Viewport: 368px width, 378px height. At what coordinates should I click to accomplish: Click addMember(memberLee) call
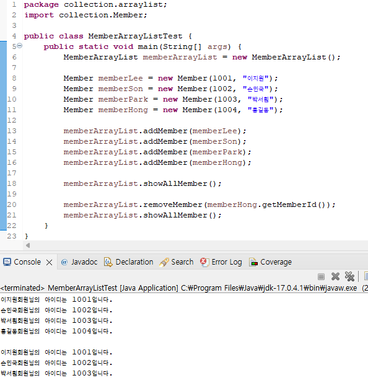(192, 131)
